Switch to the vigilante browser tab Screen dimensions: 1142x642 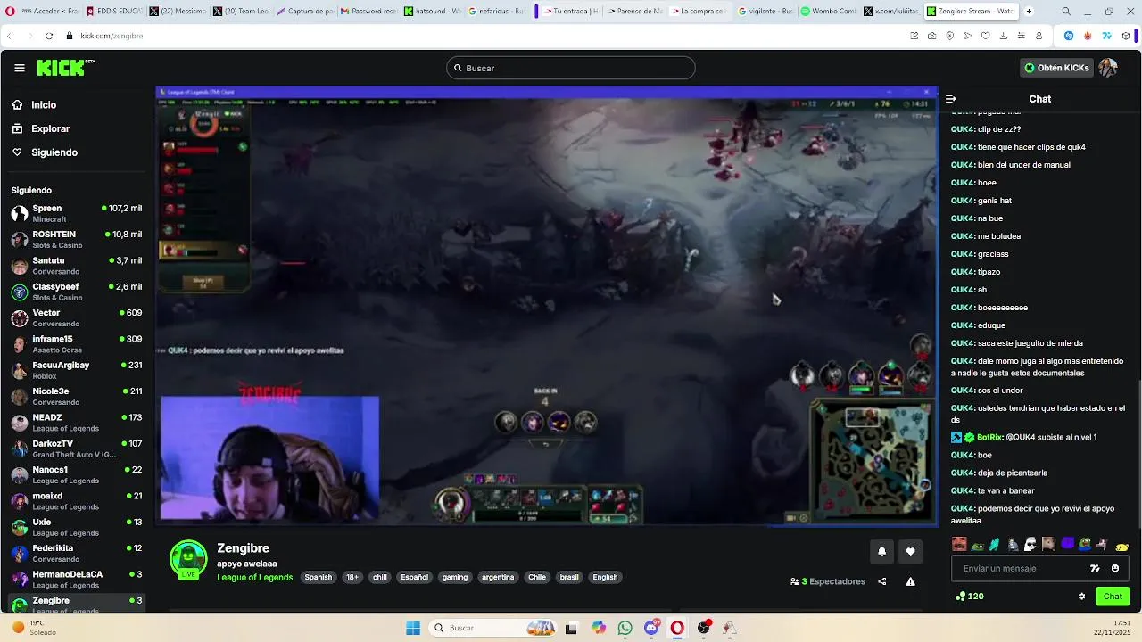click(x=765, y=12)
